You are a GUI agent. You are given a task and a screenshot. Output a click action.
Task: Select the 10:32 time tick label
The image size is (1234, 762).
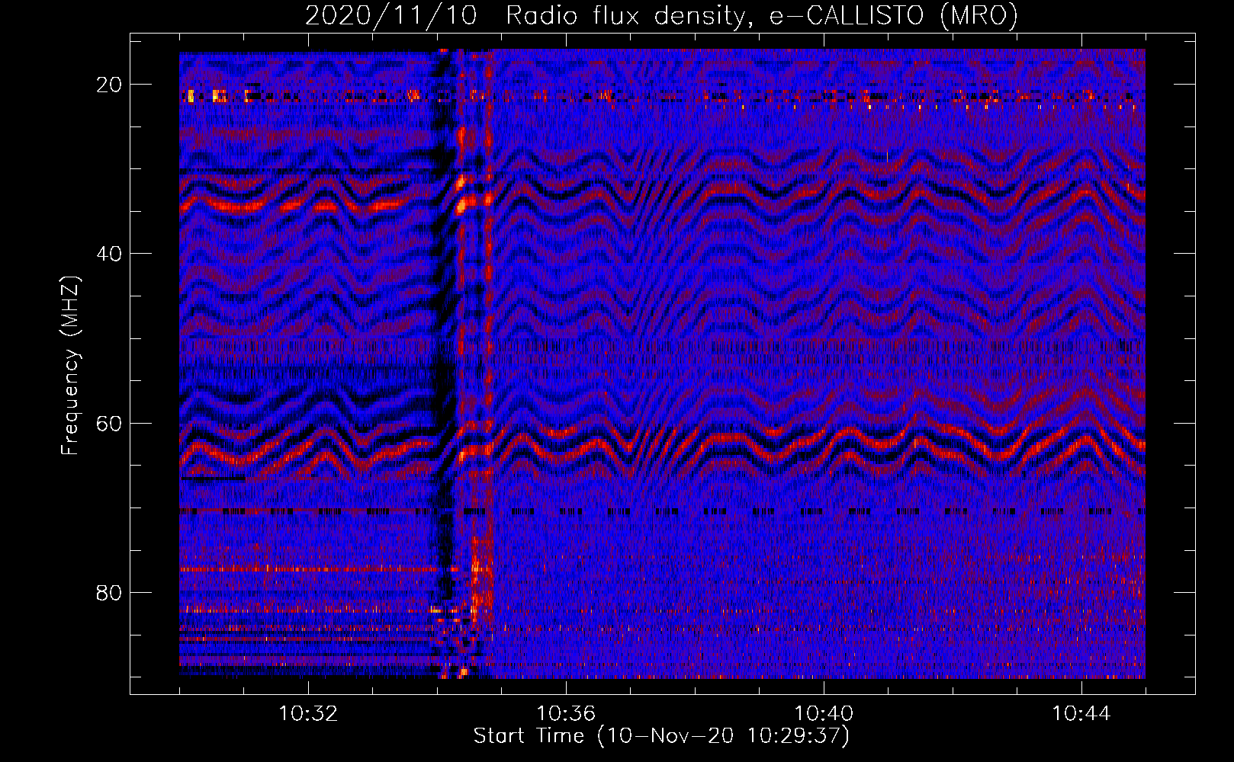point(308,714)
